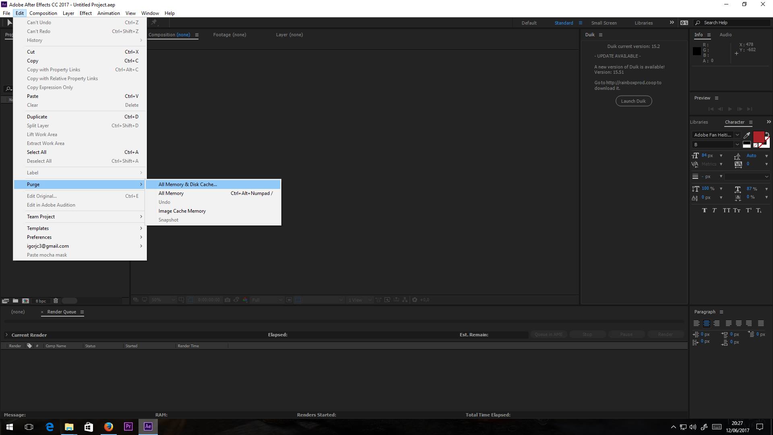Open Character panel menu icon

(751, 122)
